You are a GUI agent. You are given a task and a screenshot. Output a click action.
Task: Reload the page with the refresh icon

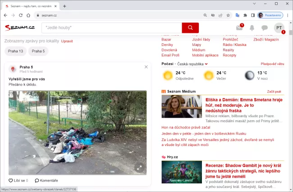tap(21, 15)
